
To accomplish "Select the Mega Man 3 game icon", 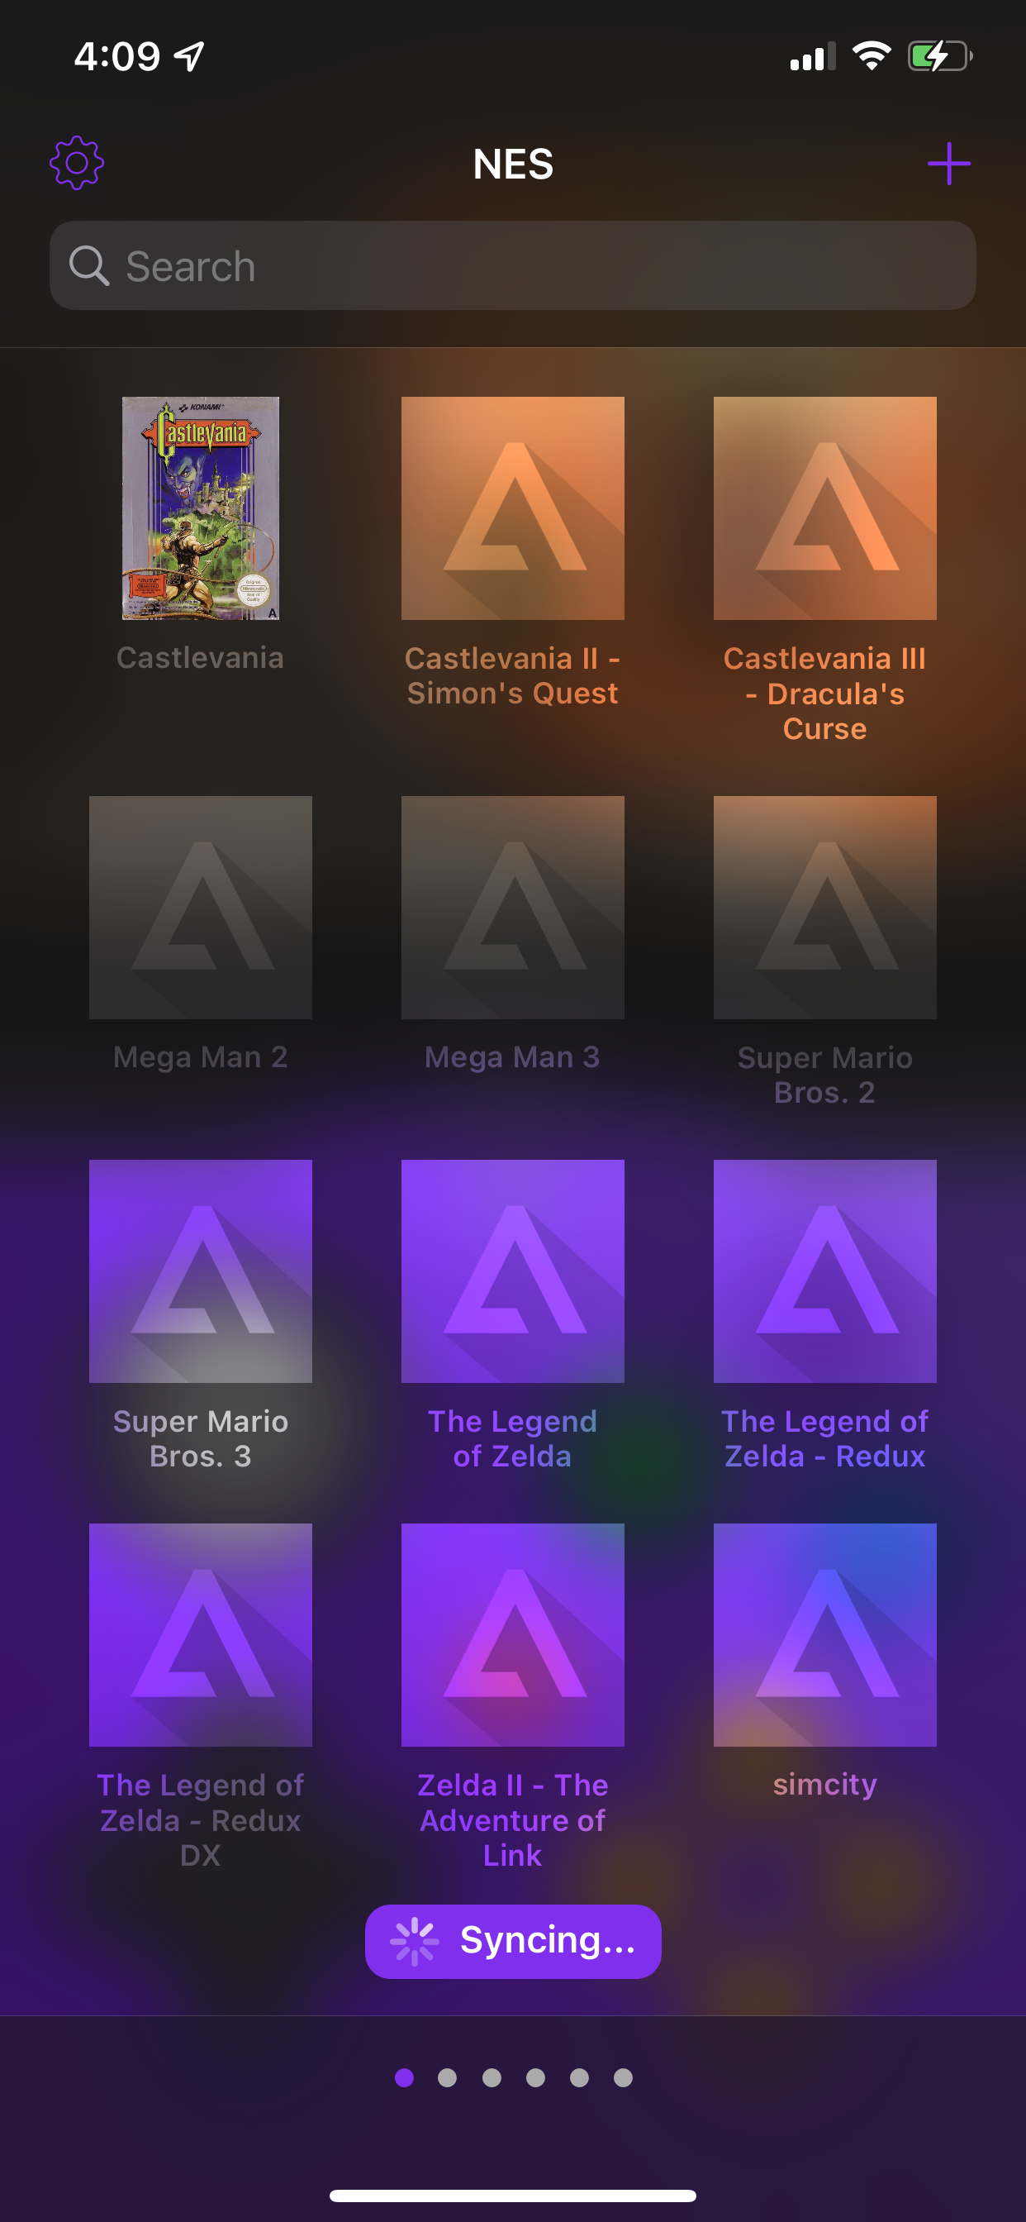I will coord(512,907).
